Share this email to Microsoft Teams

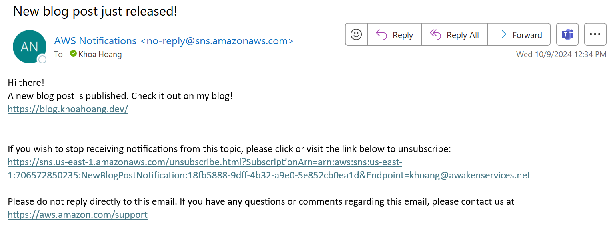567,35
